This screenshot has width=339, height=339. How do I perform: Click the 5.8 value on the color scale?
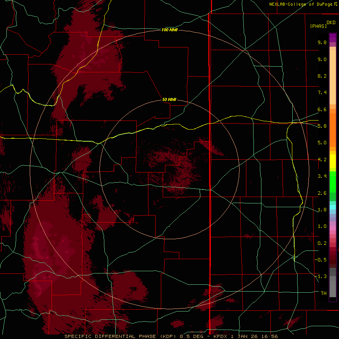[x=322, y=126]
